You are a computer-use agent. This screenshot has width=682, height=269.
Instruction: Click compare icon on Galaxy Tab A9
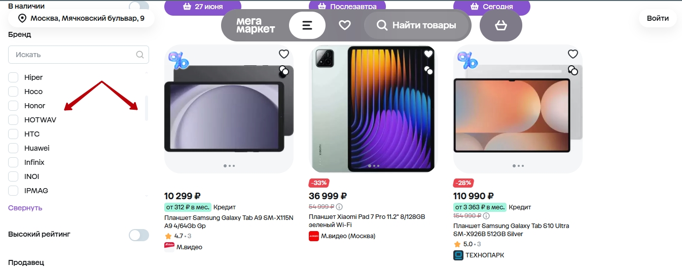point(283,71)
